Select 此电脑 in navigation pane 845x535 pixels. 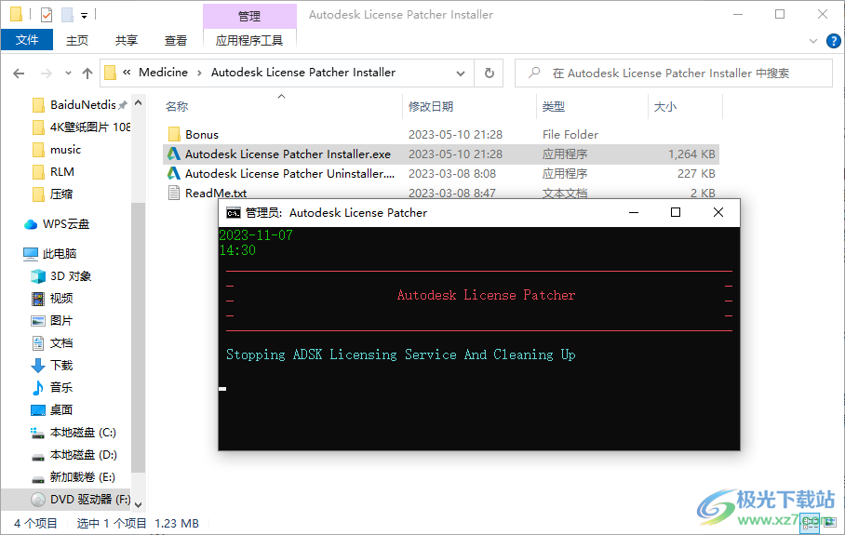(60, 254)
